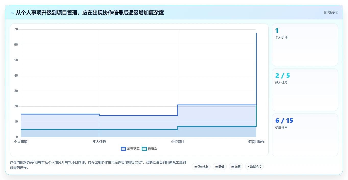Click the 原有状态 legend label

[x=133, y=149]
